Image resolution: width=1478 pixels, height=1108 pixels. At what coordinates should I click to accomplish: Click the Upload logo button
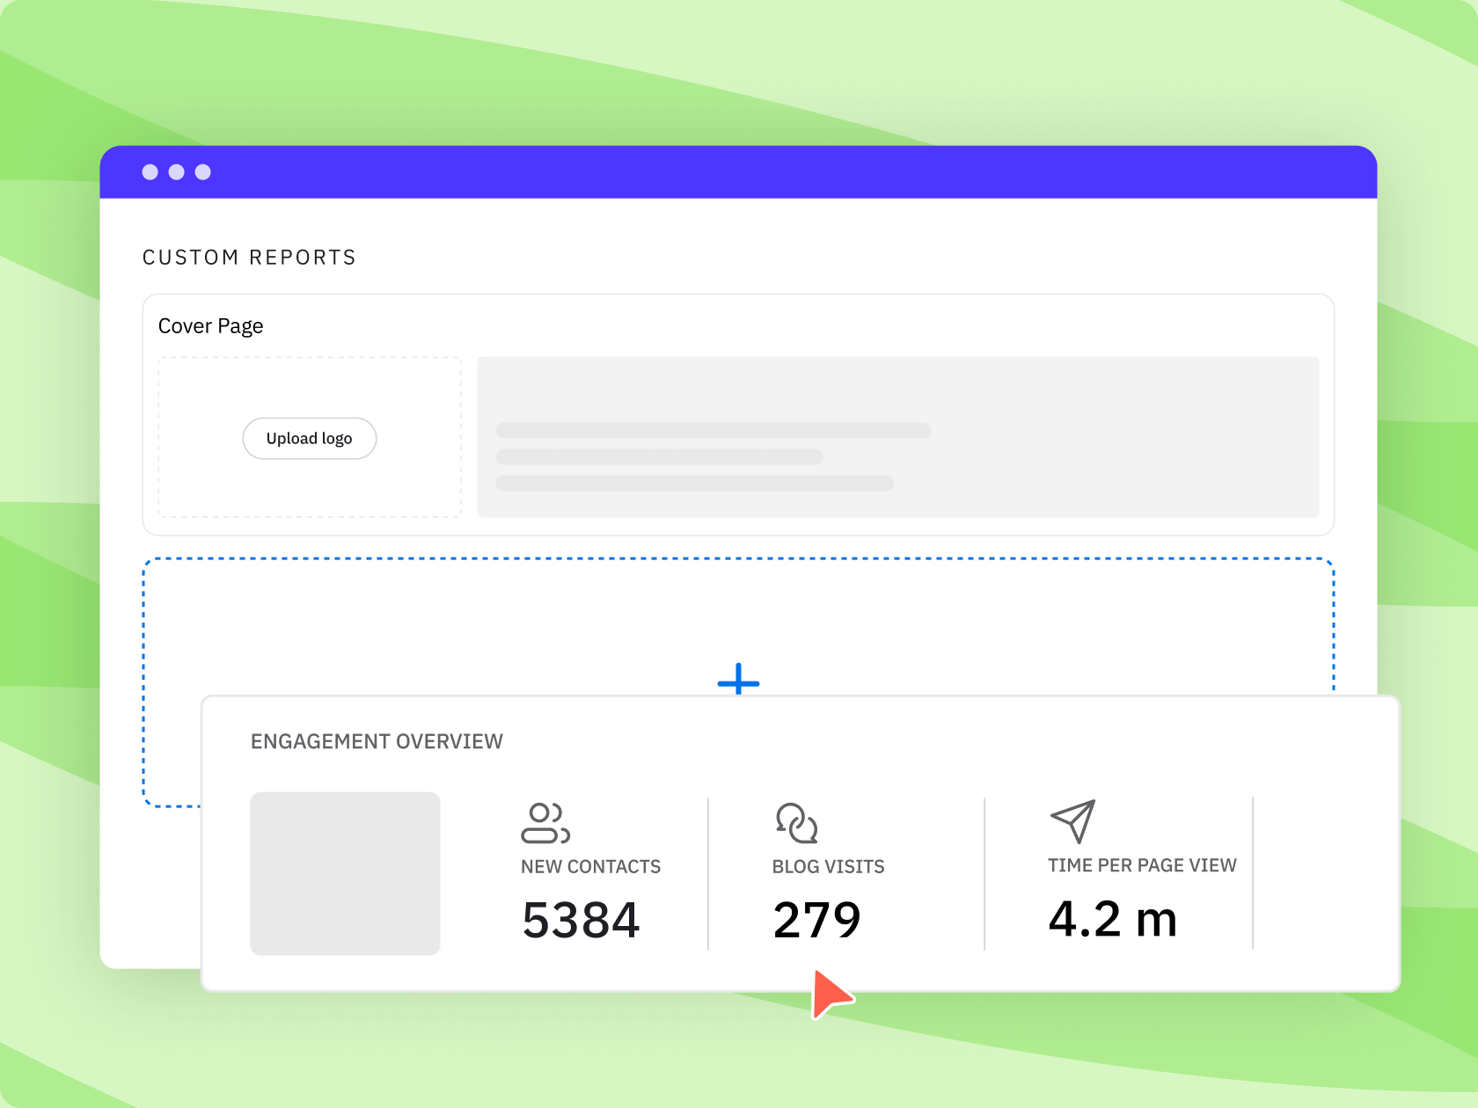coord(310,438)
